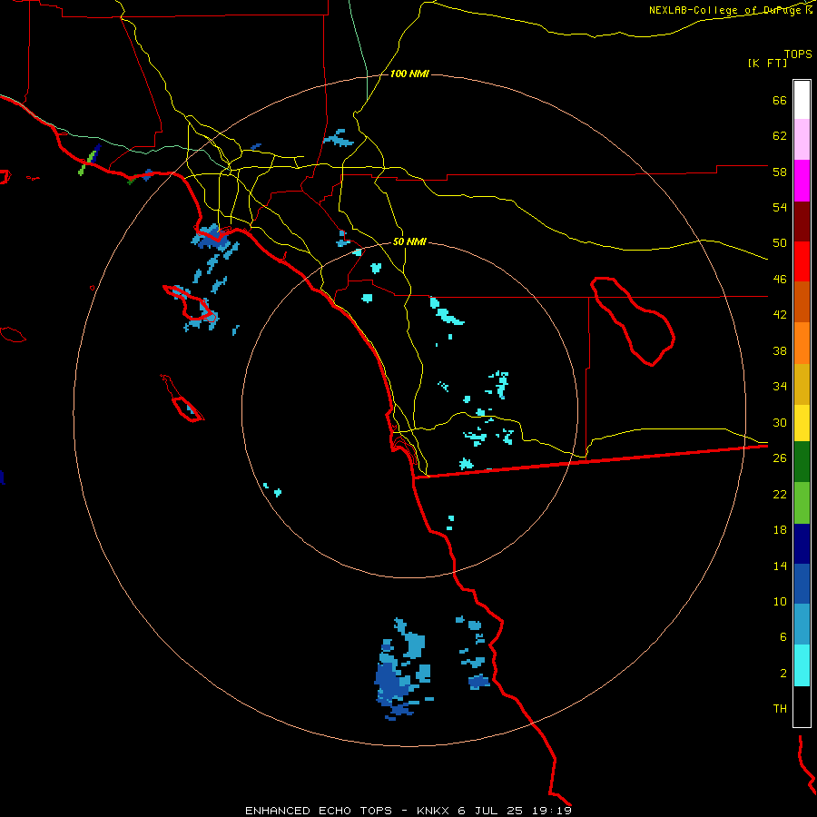Click the 14 legend value
817x817 pixels.
(x=780, y=566)
